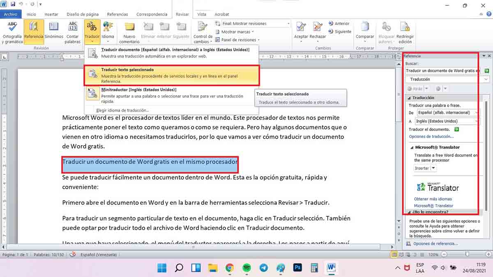Click Contar palabras word count
The width and height of the screenshot is (493, 277).
(73, 32)
